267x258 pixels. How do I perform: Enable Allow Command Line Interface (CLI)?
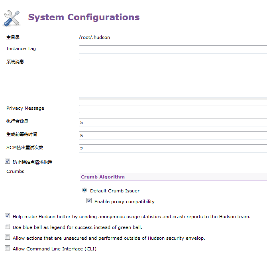click(7, 248)
